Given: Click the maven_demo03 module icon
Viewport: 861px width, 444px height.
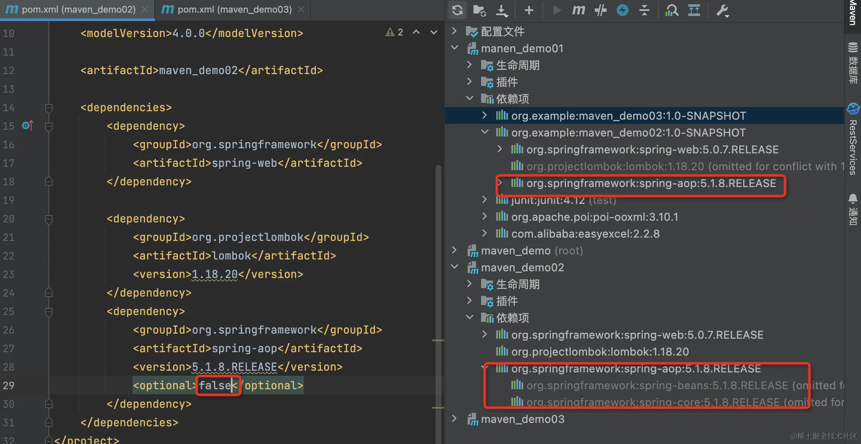Looking at the screenshot, I should coord(473,420).
